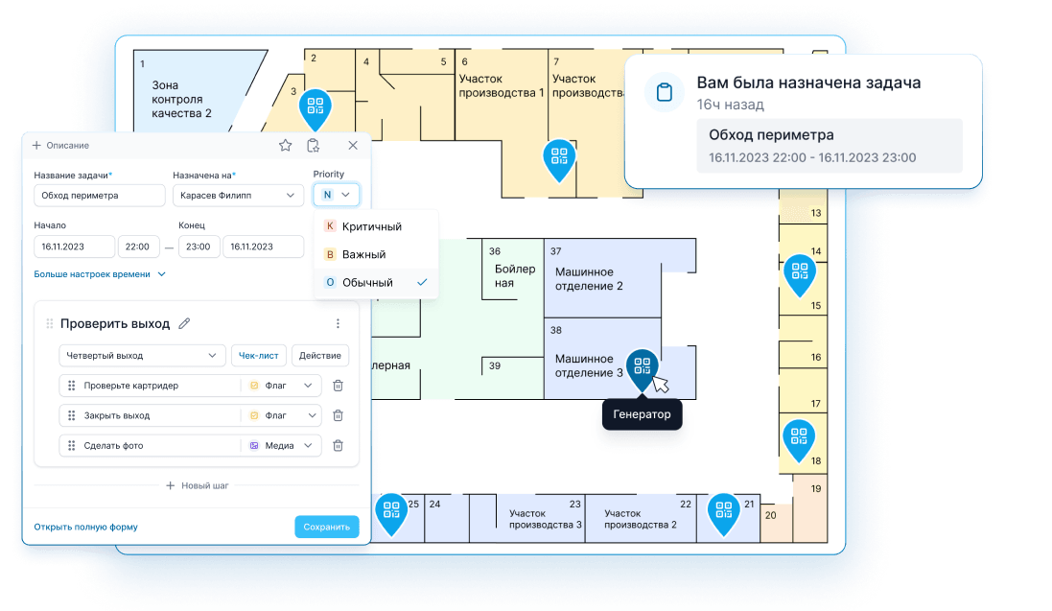Click pencil icon next to Проверить выход
The width and height of the screenshot is (1052, 611).
click(x=184, y=323)
